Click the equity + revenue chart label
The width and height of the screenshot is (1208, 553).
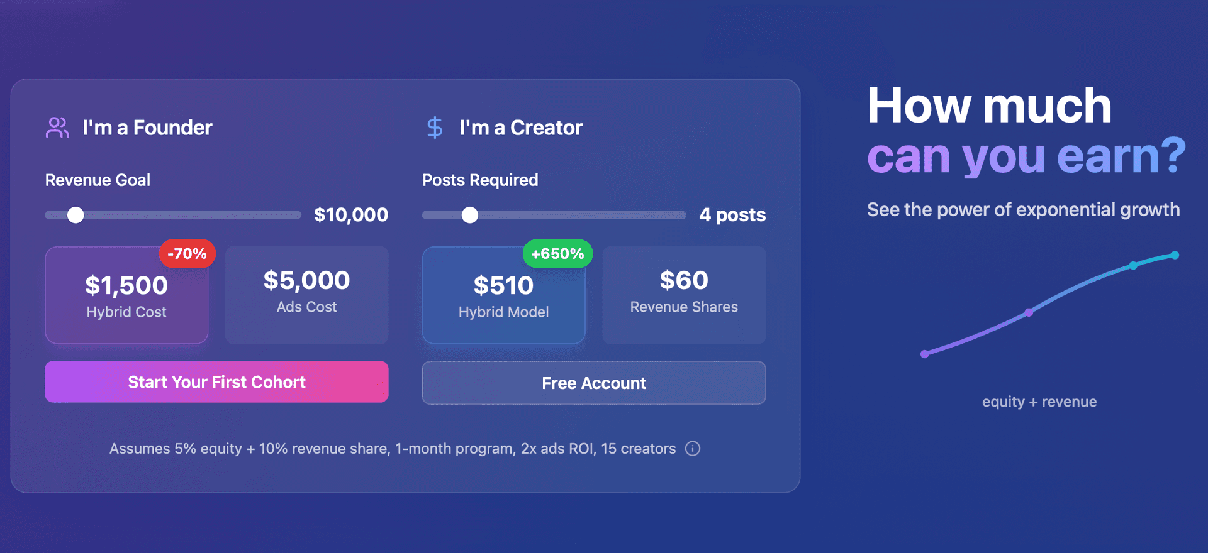(x=1039, y=402)
